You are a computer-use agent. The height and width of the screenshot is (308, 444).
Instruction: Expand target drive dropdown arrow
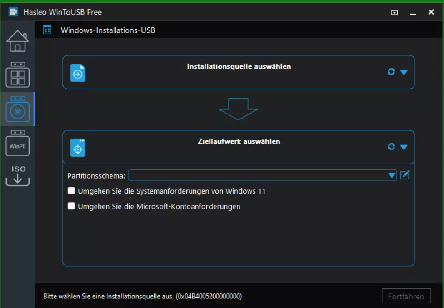pyautogui.click(x=404, y=147)
